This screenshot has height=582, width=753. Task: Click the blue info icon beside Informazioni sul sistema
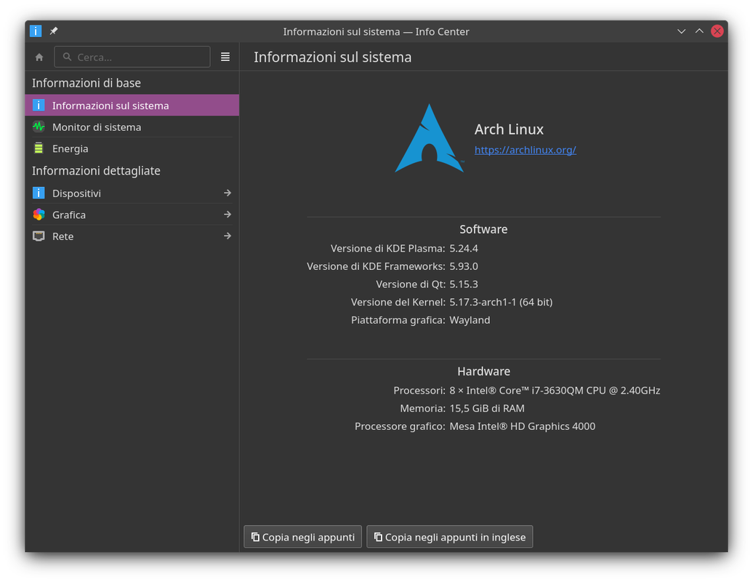pyautogui.click(x=39, y=105)
